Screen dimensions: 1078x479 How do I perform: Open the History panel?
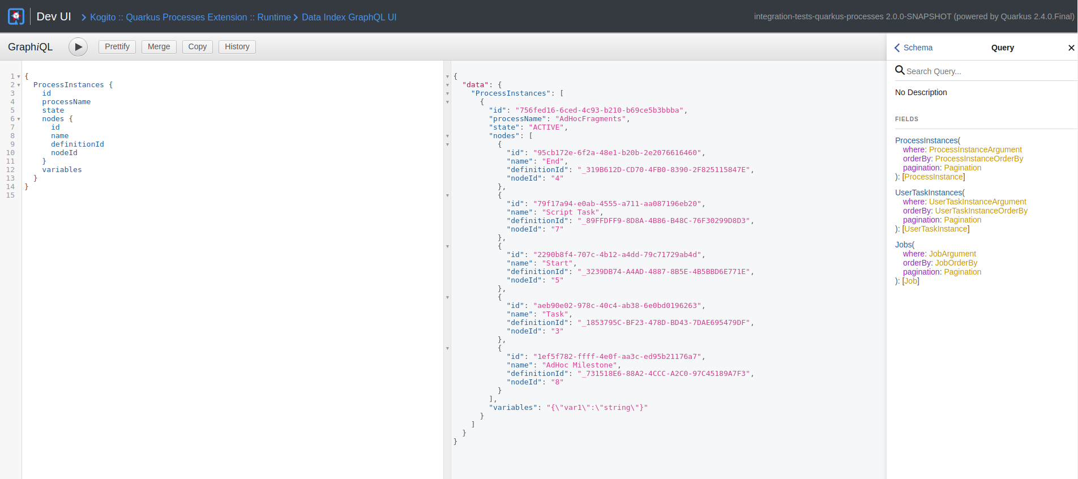click(237, 46)
